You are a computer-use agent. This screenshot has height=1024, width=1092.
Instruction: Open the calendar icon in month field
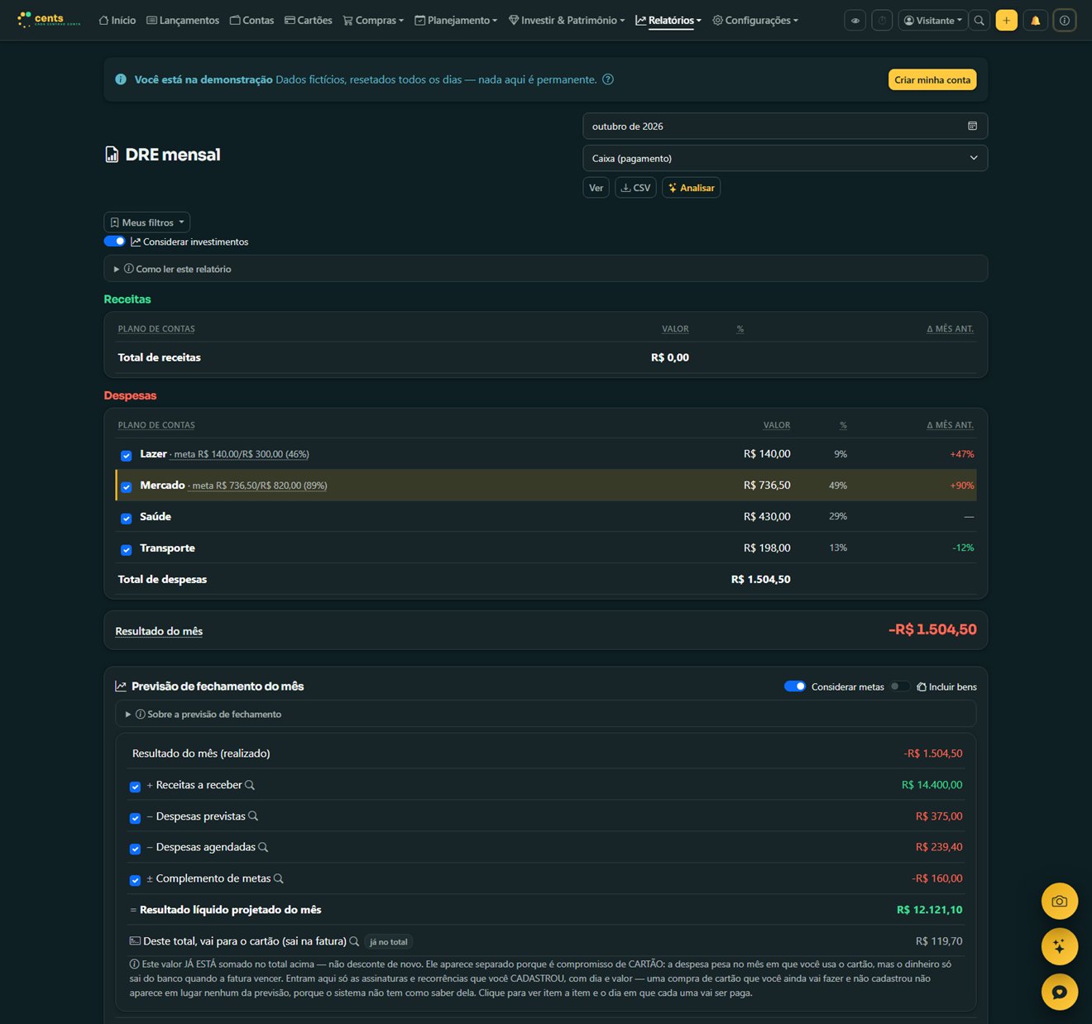tap(972, 126)
